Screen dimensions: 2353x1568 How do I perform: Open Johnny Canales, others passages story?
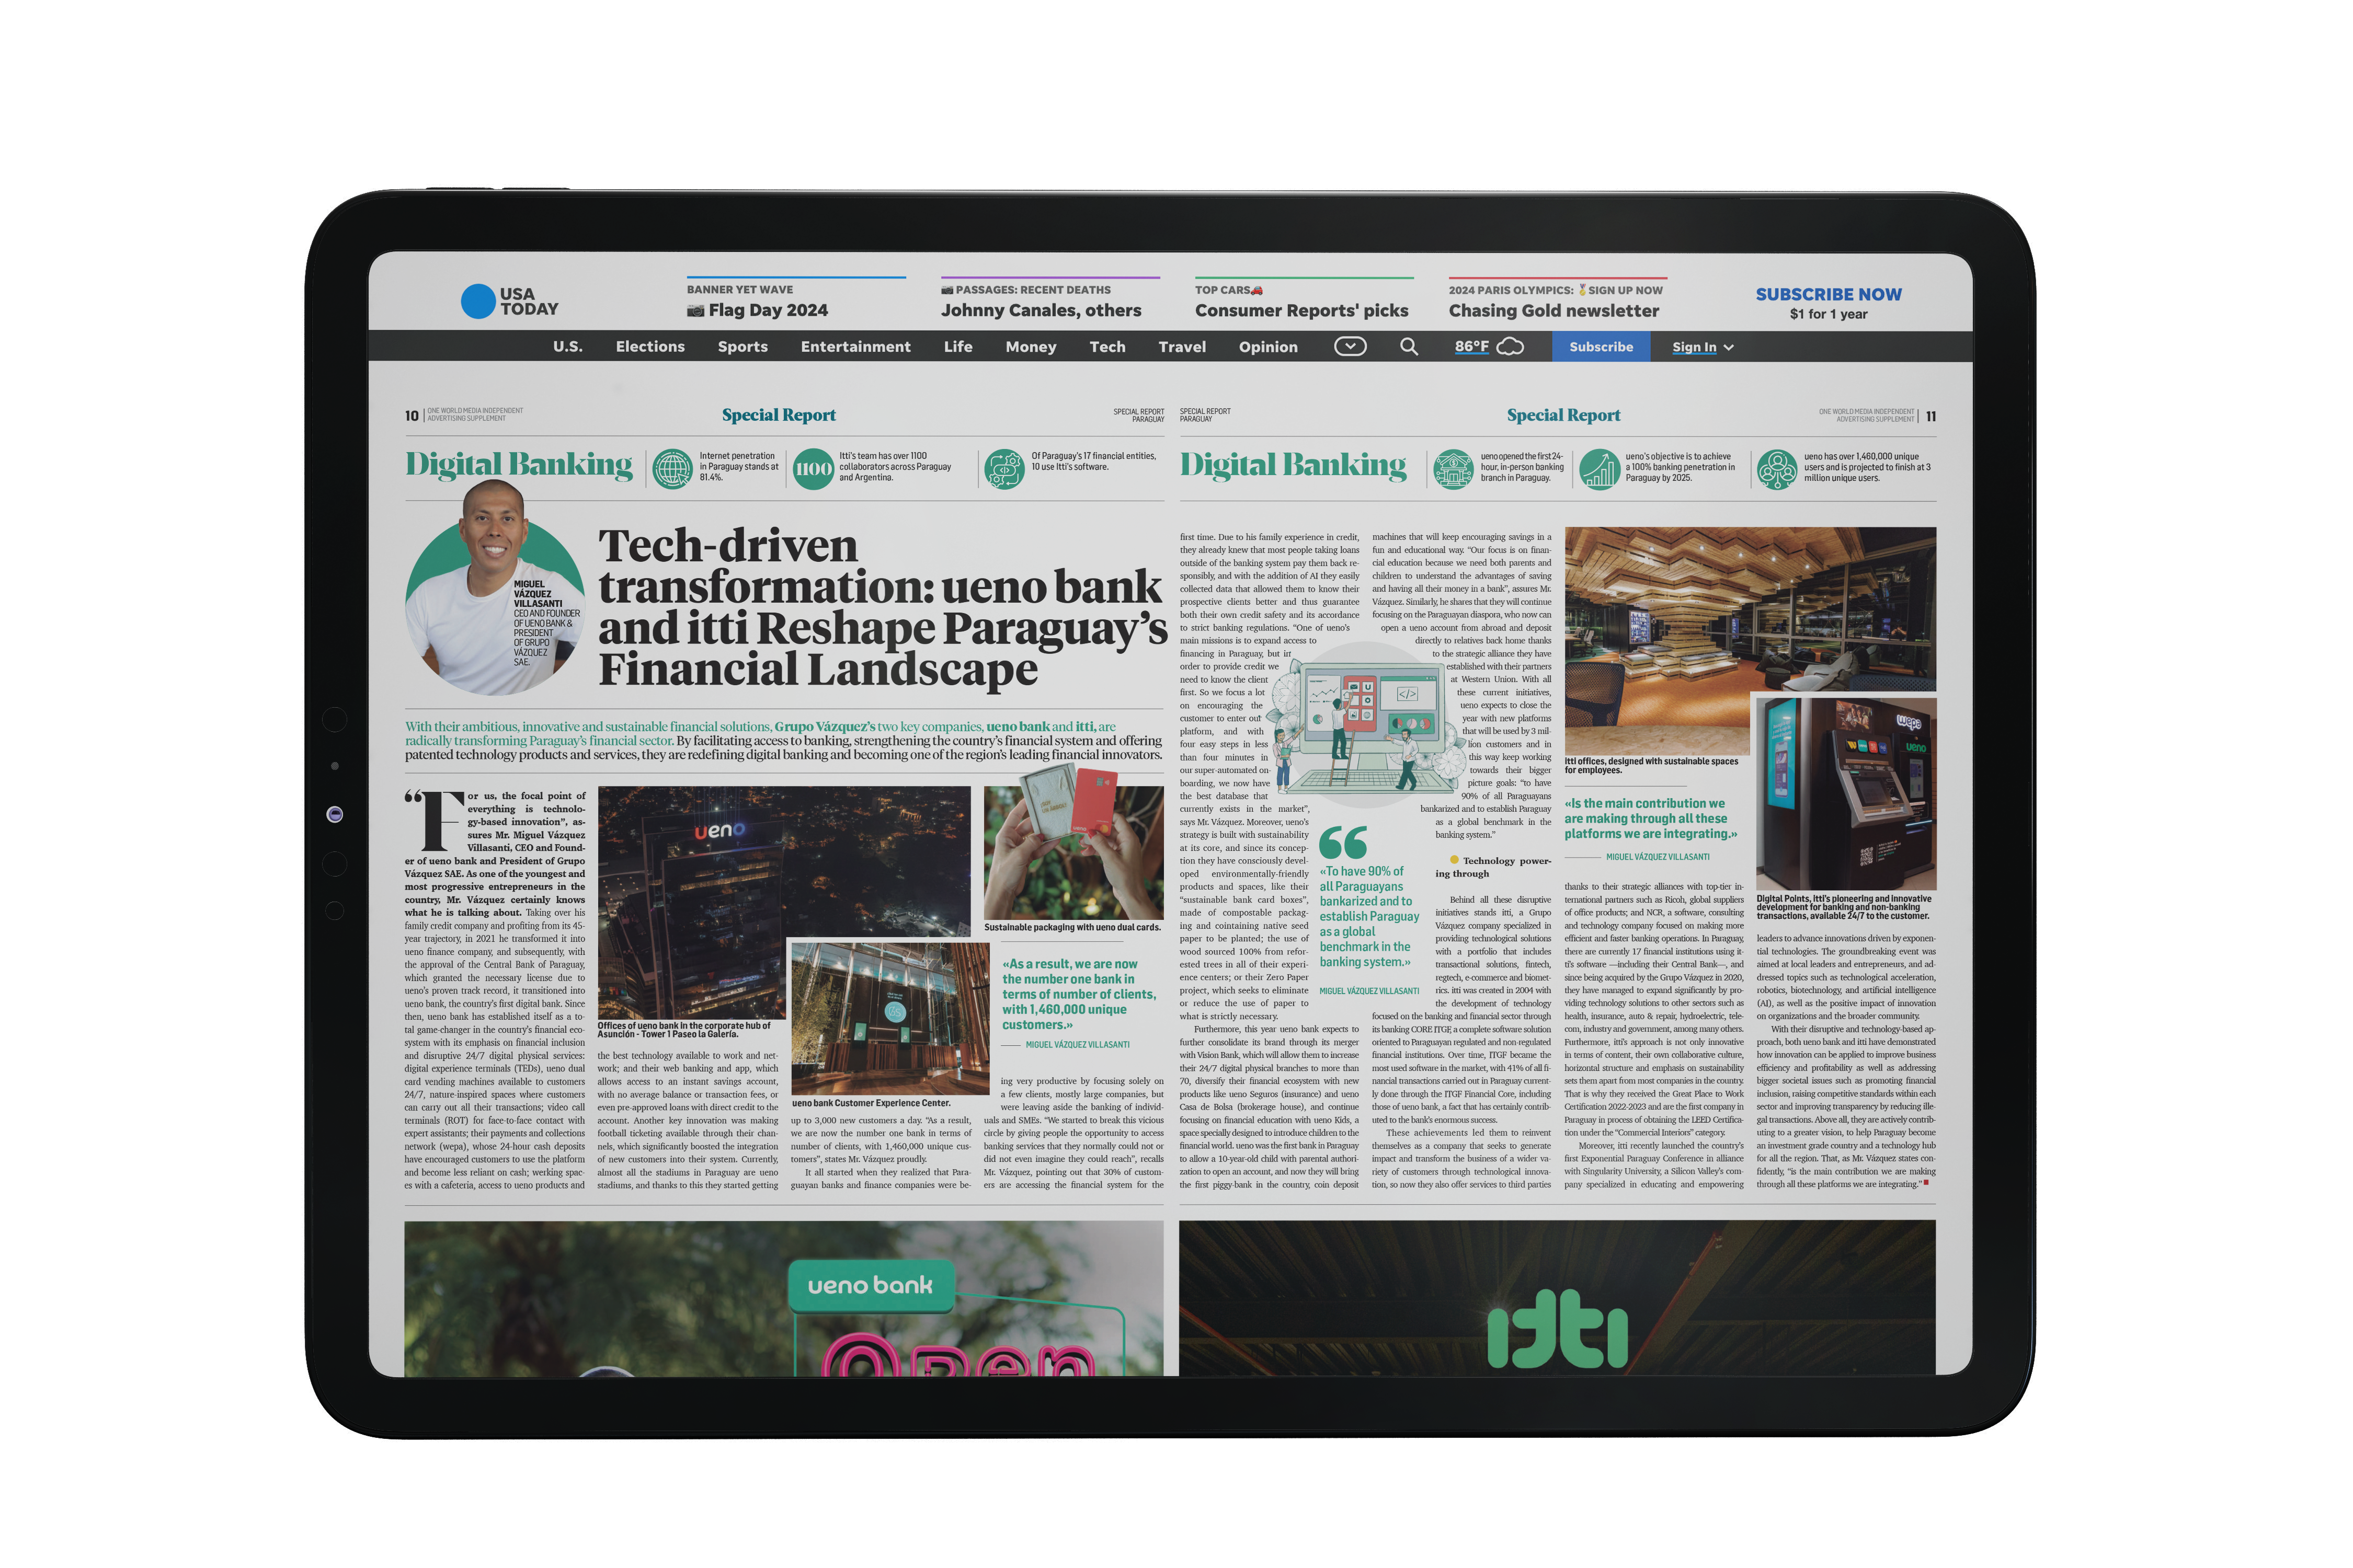[1041, 310]
